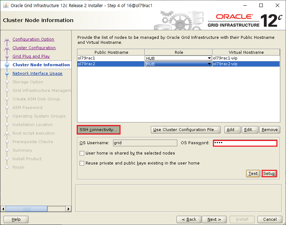Image resolution: width=286 pixels, height=225 pixels.
Task: Click the sidebar scrollbar right arrow
Action: (x=68, y=209)
